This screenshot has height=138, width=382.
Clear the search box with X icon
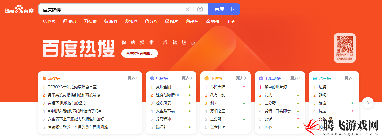click(x=188, y=9)
